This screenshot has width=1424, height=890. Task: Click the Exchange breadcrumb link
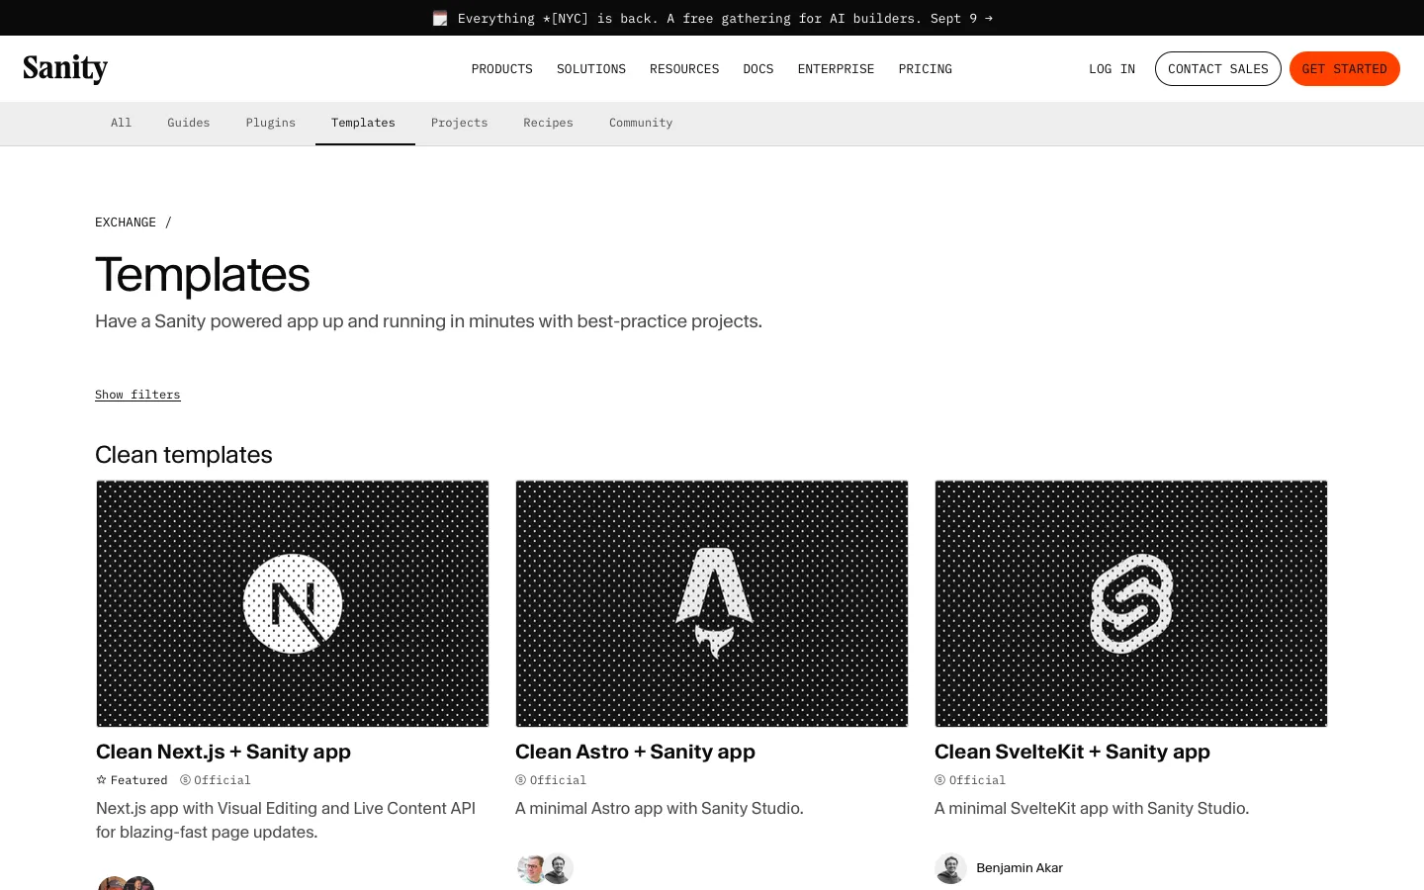click(x=126, y=222)
